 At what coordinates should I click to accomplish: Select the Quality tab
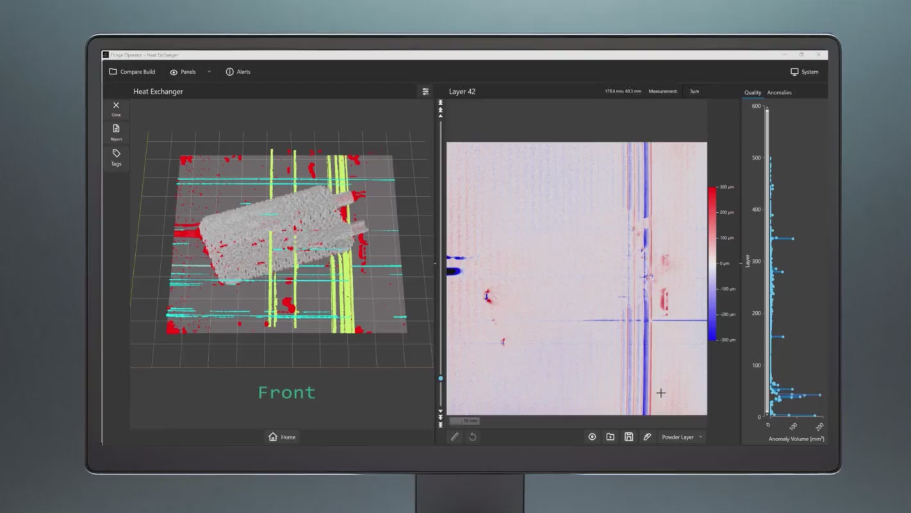click(752, 93)
